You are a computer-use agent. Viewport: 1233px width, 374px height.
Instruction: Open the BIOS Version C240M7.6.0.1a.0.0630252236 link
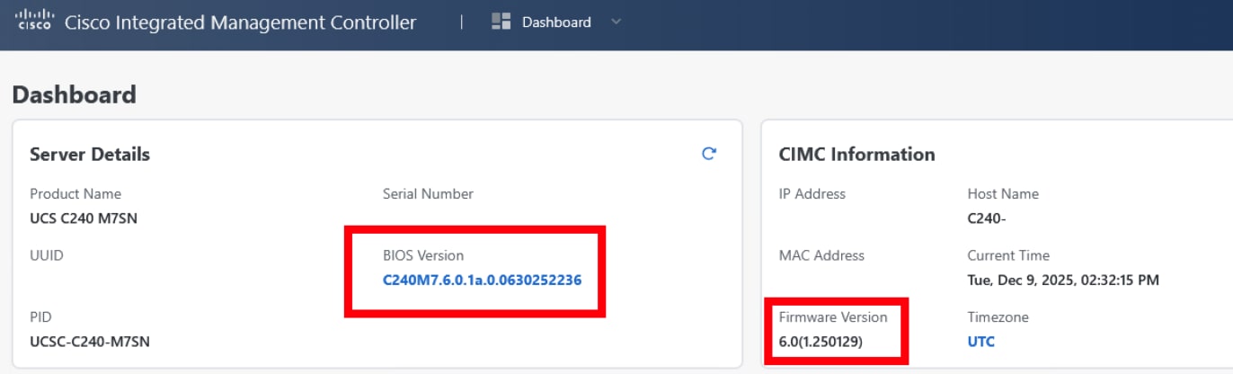tap(482, 280)
